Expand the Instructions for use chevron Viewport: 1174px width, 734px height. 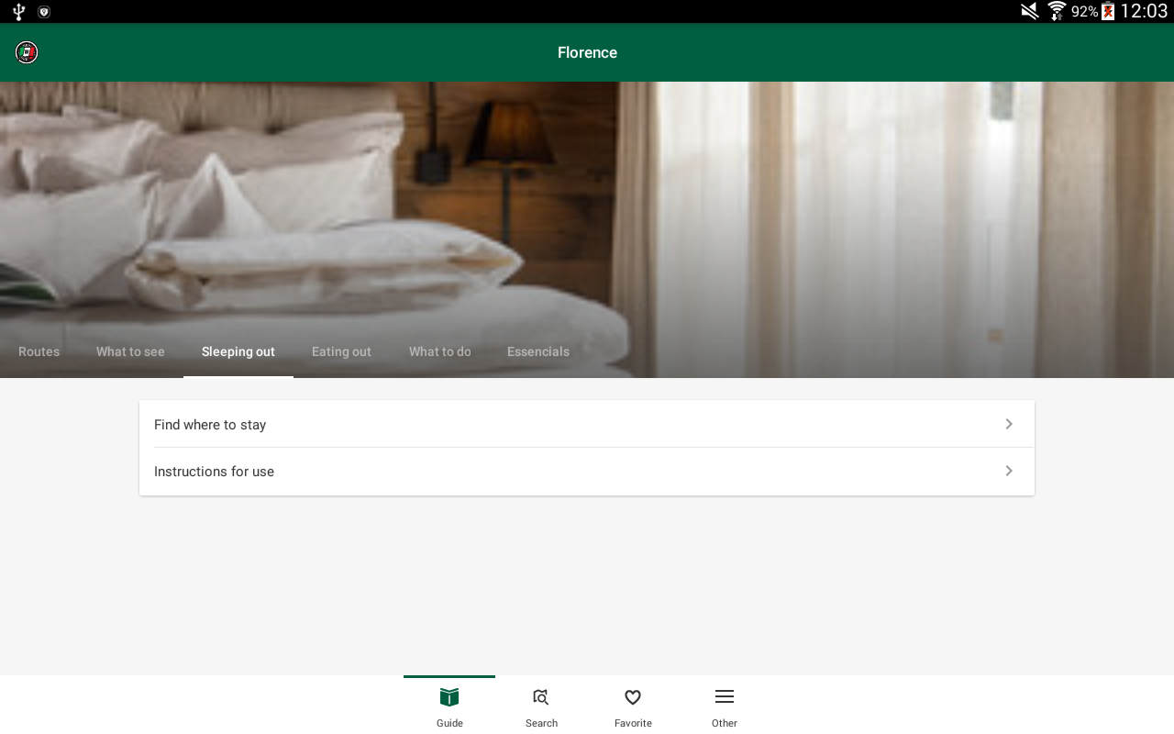(x=1009, y=471)
